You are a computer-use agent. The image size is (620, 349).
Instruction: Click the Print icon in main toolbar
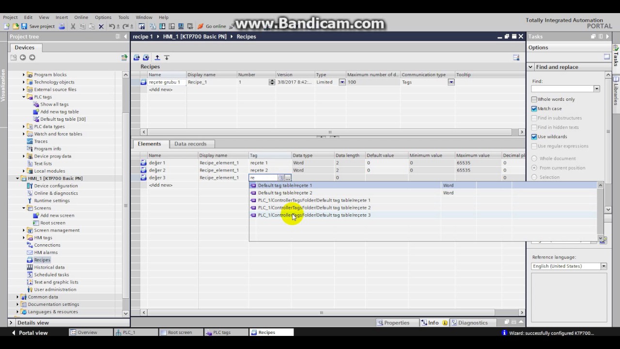tap(62, 26)
